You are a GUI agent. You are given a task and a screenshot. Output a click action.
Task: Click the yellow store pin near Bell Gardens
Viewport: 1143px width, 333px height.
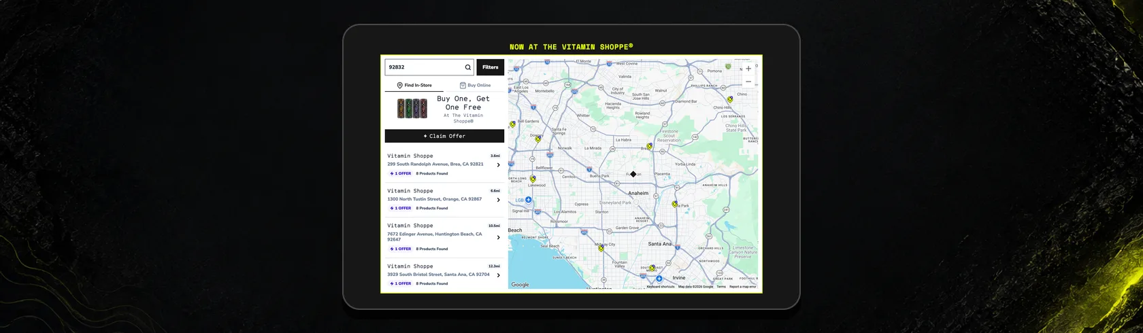coord(512,124)
